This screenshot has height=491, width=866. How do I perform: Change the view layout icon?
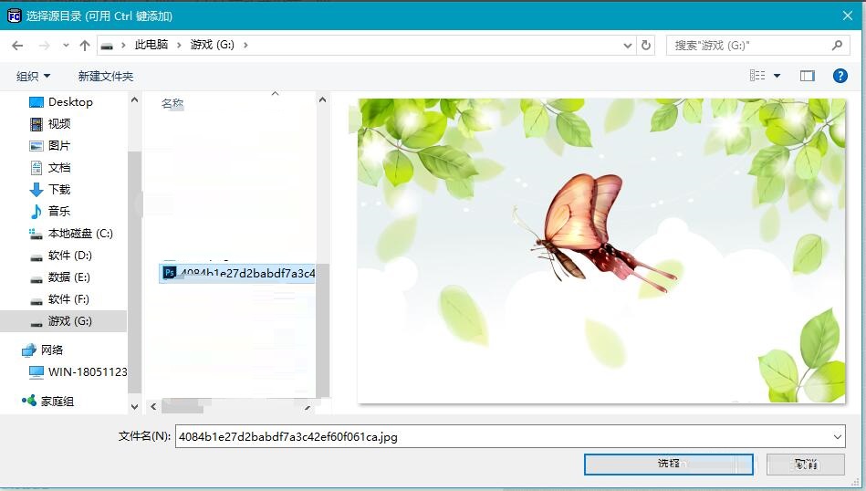[x=757, y=76]
